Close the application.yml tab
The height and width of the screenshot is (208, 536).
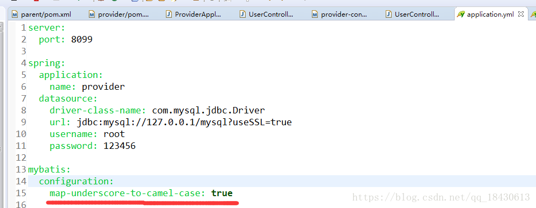(521, 14)
